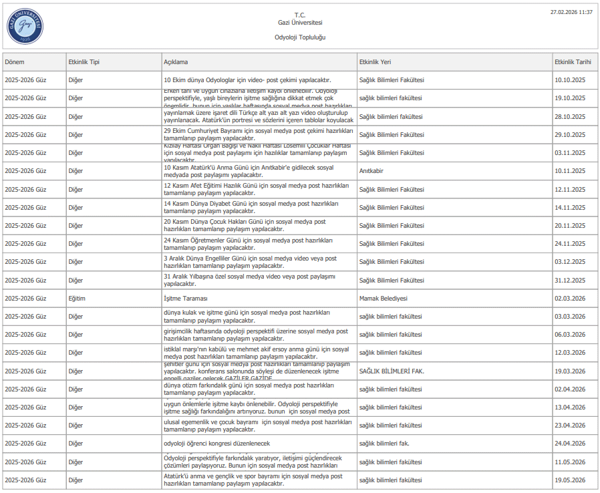Click the report timestamp 27.02.2026 11:37
The height and width of the screenshot is (493, 600).
coord(571,12)
